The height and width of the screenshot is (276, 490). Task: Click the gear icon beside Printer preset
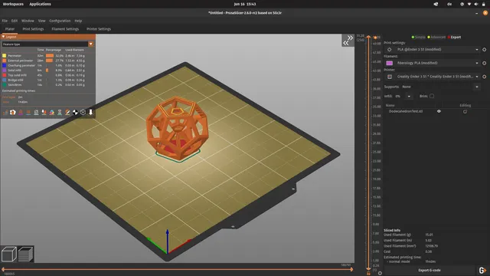484,77
